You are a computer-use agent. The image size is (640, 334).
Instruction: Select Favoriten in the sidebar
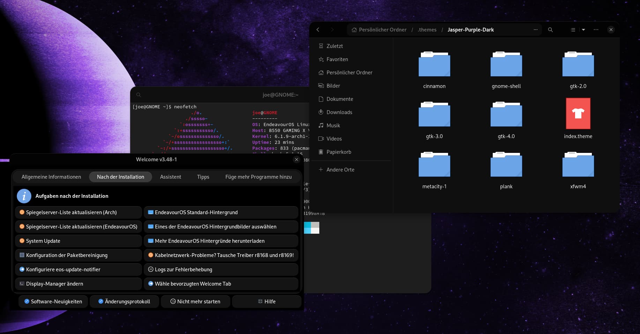tap(351, 59)
